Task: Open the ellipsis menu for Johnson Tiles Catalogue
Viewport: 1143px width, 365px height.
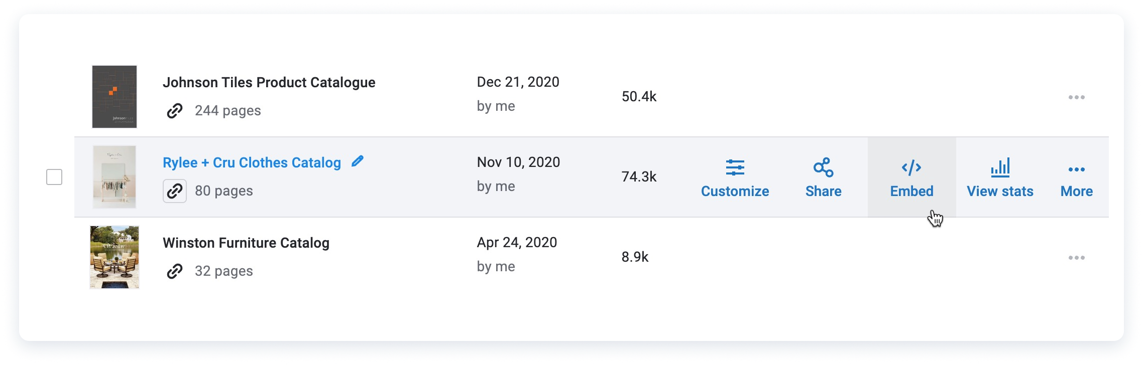Action: coord(1076,97)
